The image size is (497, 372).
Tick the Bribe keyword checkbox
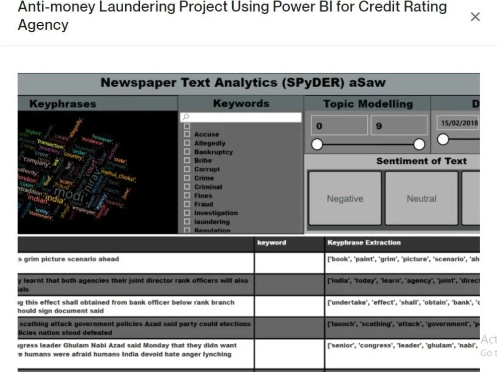pos(187,160)
